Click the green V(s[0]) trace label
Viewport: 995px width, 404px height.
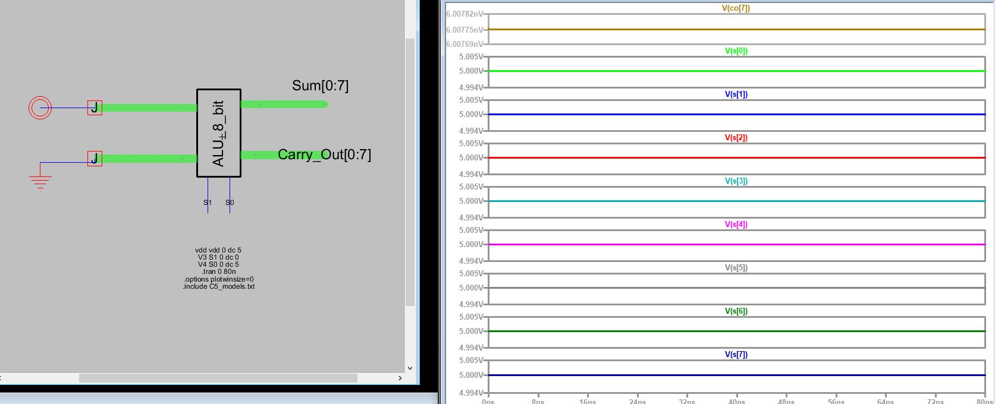[736, 51]
